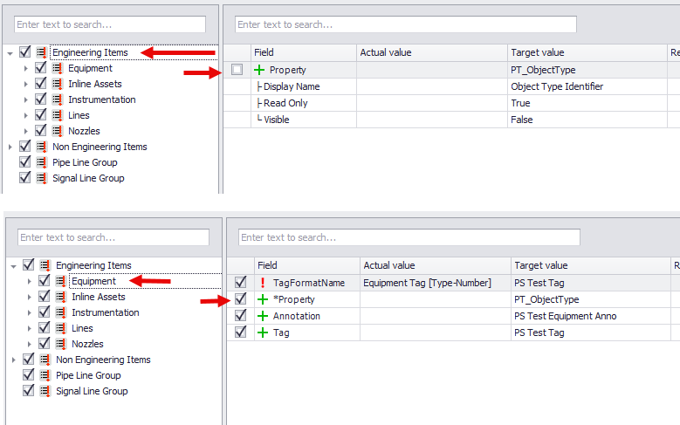Toggle the Instrumentation checkbox in top tree
Viewport: 680px width, 425px height.
point(41,99)
